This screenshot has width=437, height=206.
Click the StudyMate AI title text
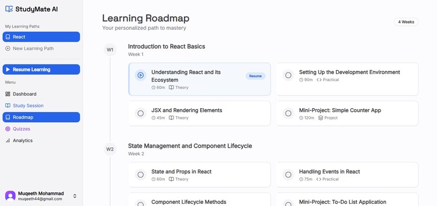click(36, 9)
